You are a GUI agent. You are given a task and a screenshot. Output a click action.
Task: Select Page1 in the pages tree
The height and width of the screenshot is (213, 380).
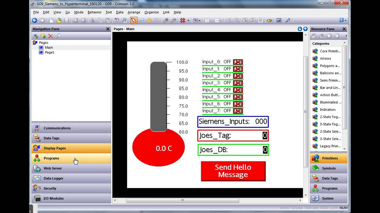pyautogui.click(x=50, y=52)
